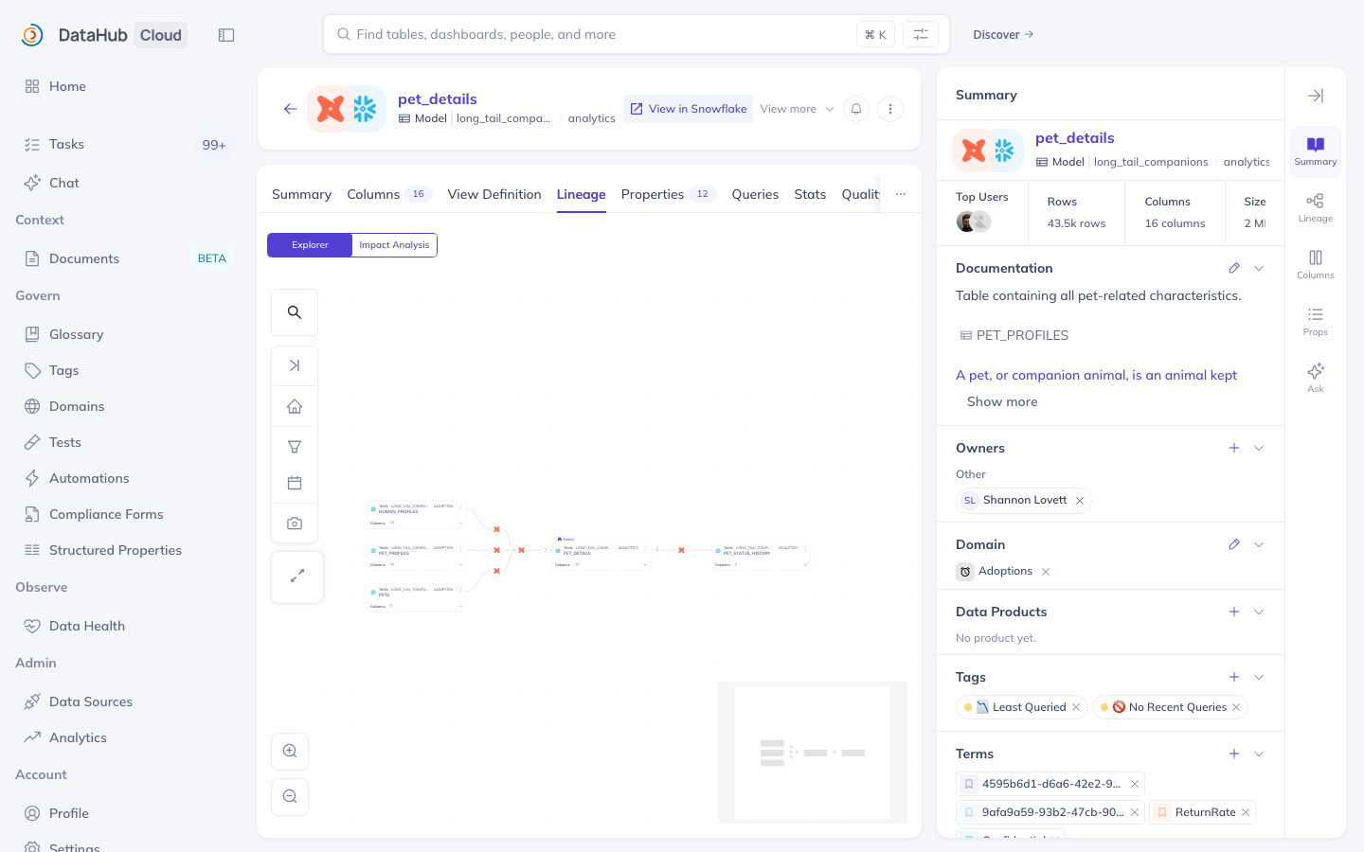Open the Stats tab
1364x852 pixels.
click(x=810, y=194)
